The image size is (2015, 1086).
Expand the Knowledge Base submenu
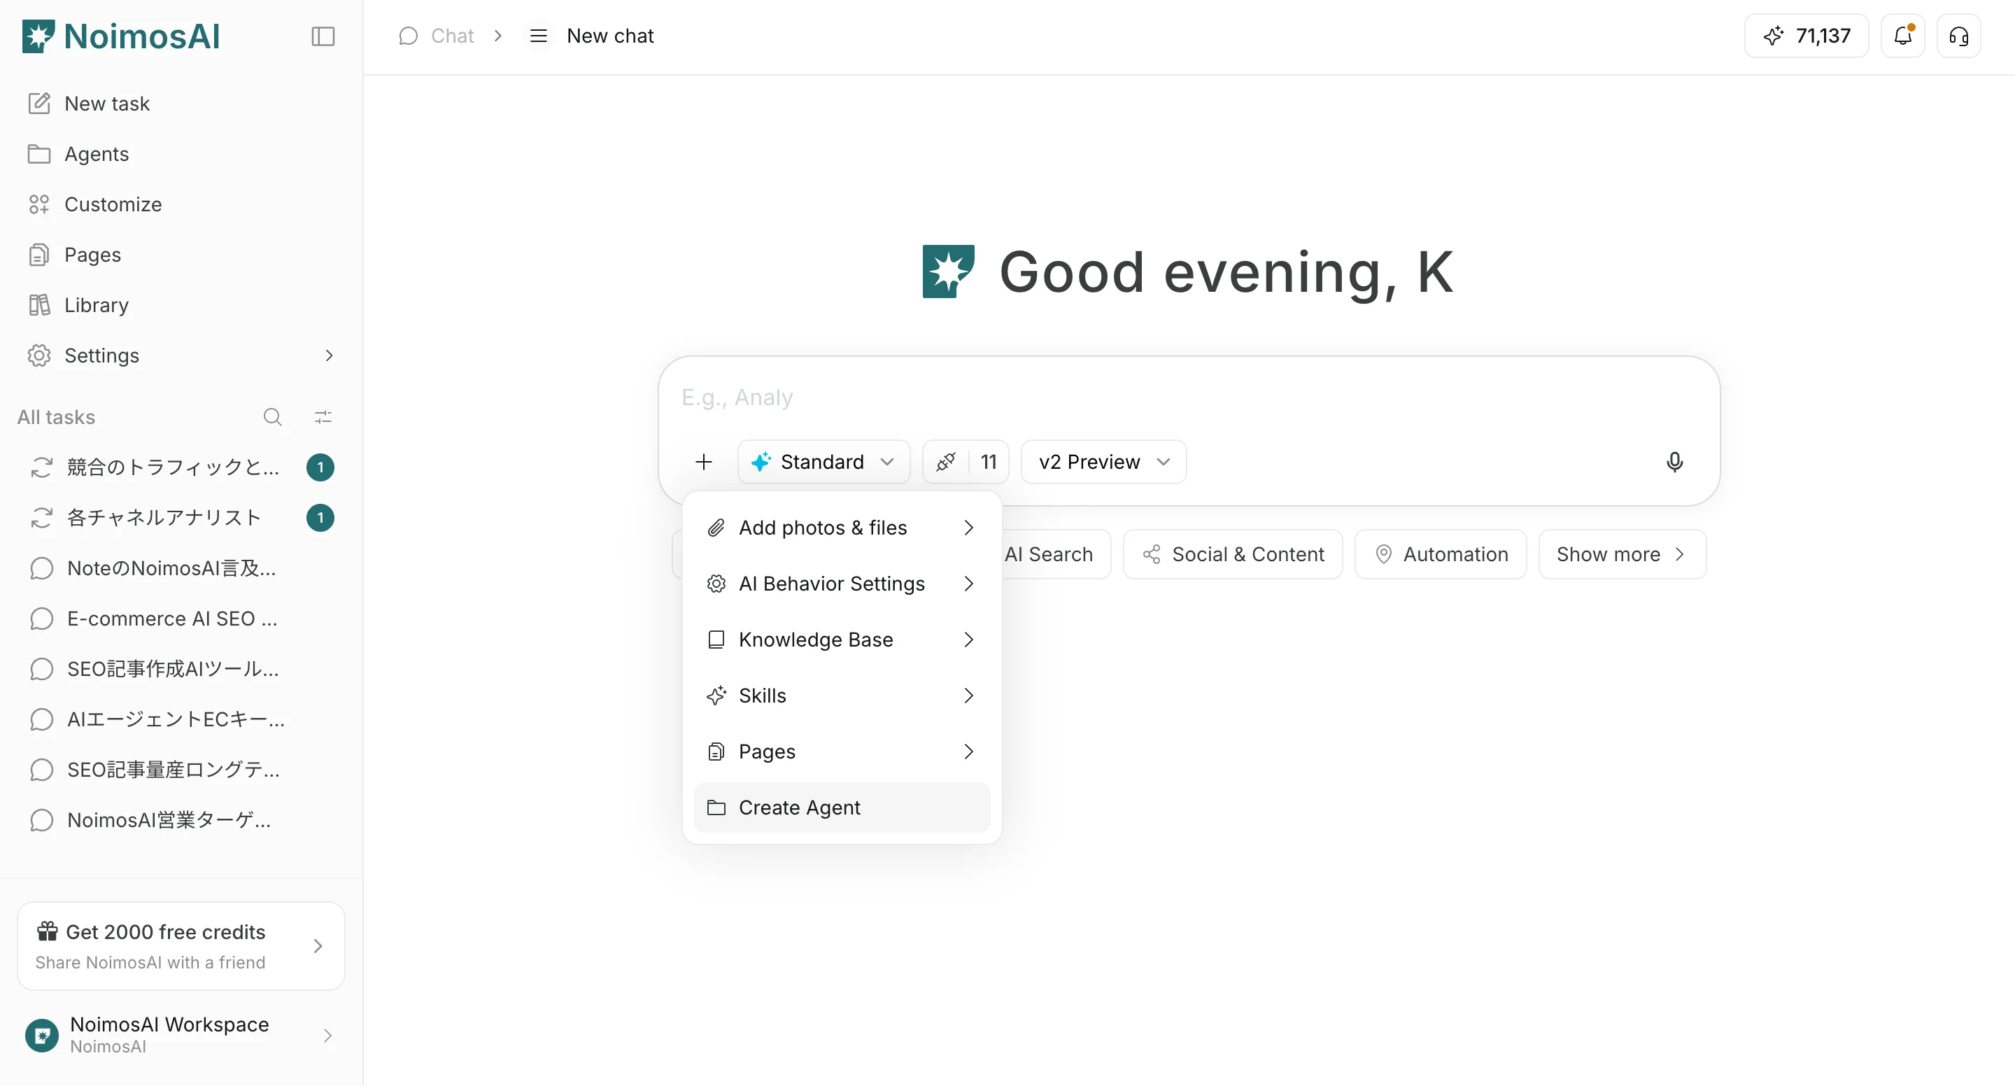point(842,640)
